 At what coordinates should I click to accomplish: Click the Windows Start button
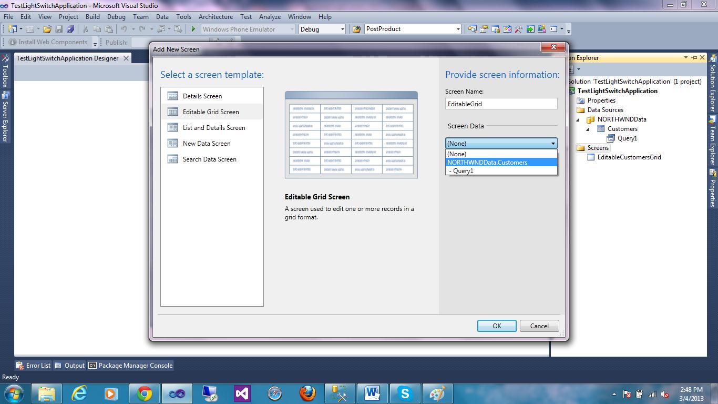coord(13,393)
